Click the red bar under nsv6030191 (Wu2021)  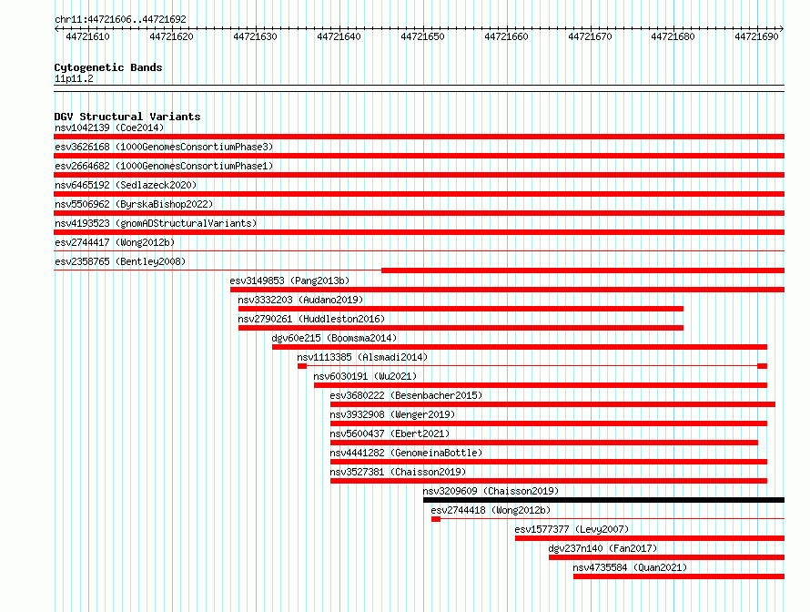click(x=541, y=385)
